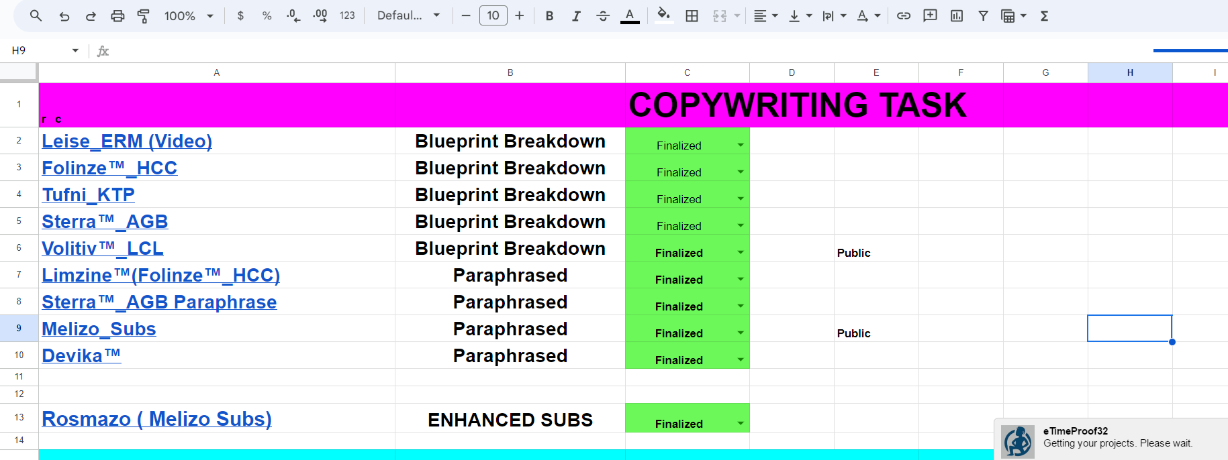Click the font size field
1228x460 pixels.
[x=493, y=15]
